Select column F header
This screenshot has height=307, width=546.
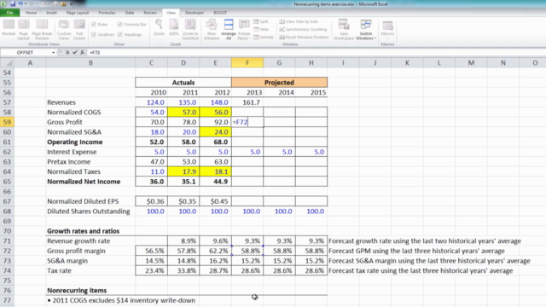(247, 62)
